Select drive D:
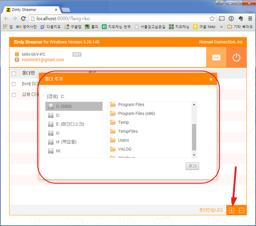 click(x=74, y=115)
